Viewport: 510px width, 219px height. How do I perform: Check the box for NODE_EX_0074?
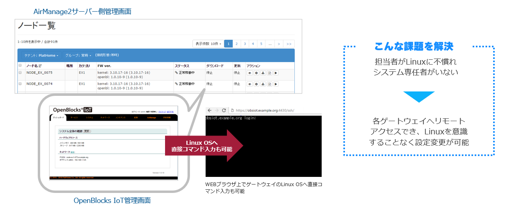point(20,84)
